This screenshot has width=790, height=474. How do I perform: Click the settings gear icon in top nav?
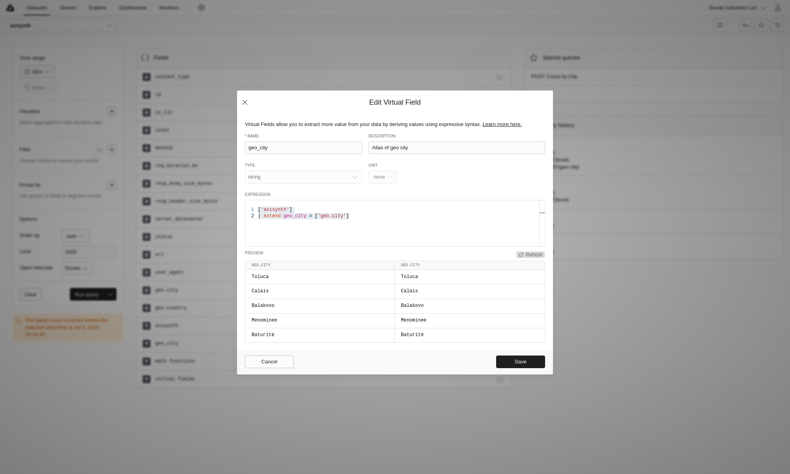[x=201, y=8]
